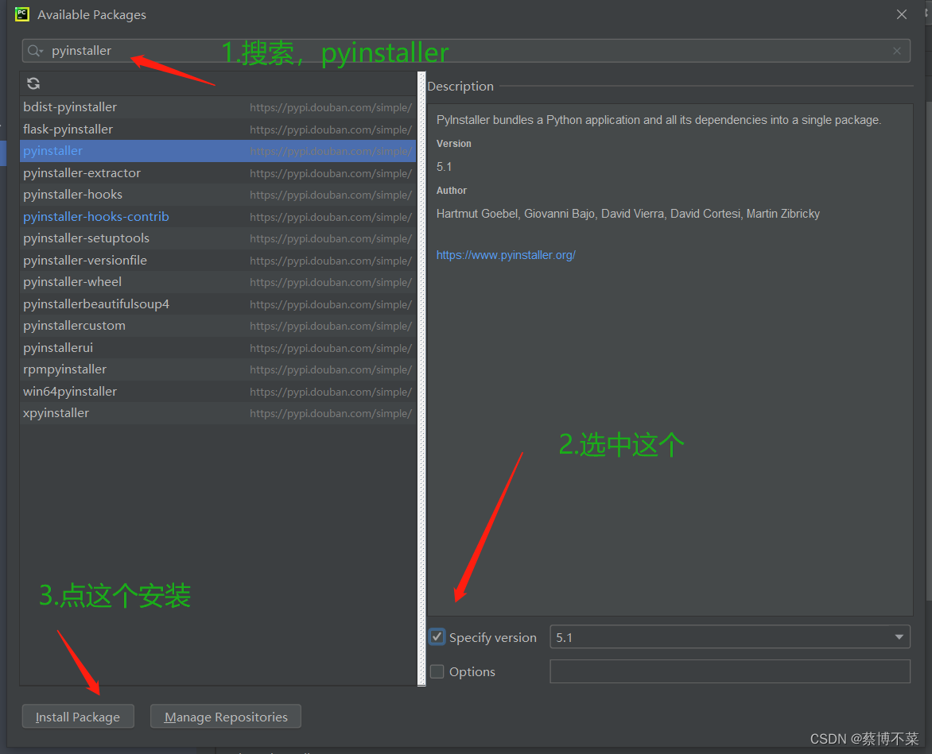Viewport: 932px width, 754px height.
Task: Select xpyinstaller package
Action: 218,413
